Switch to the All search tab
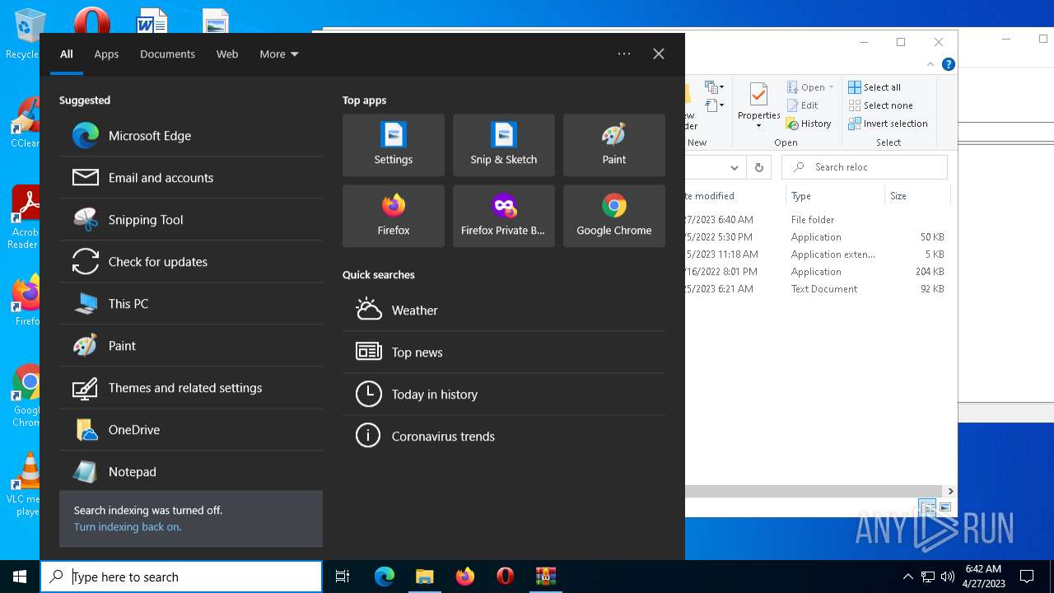This screenshot has width=1054, height=593. [x=67, y=54]
